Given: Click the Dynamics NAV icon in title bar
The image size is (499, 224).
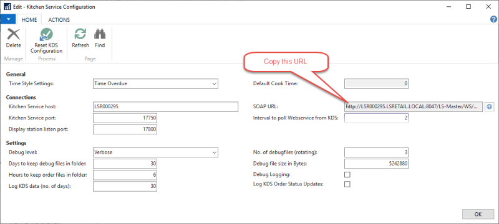Looking at the screenshot, I should click(7, 7).
